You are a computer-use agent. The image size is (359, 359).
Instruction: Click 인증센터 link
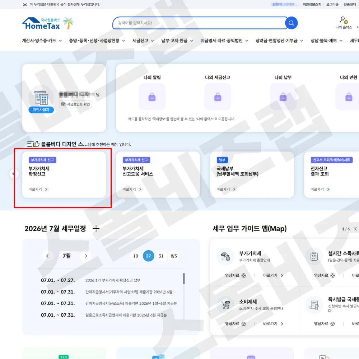tap(350, 4)
